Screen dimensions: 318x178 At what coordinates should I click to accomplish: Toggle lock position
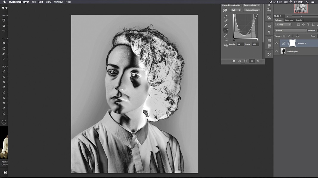click(x=293, y=36)
